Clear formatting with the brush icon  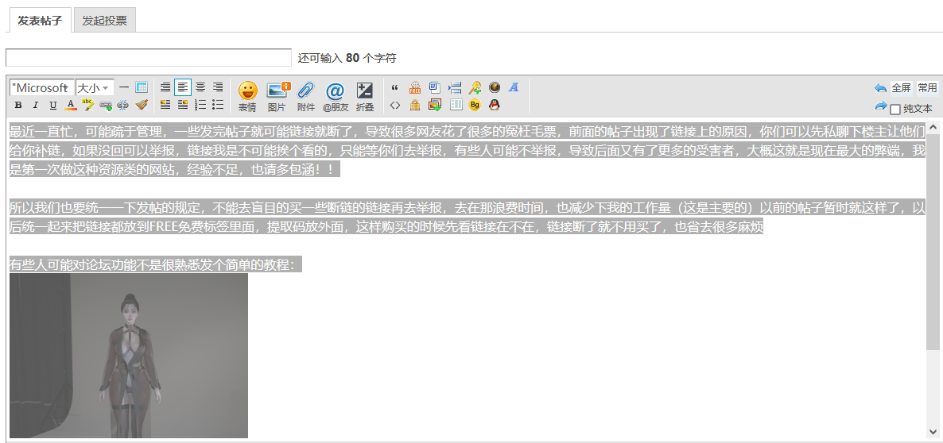(142, 106)
